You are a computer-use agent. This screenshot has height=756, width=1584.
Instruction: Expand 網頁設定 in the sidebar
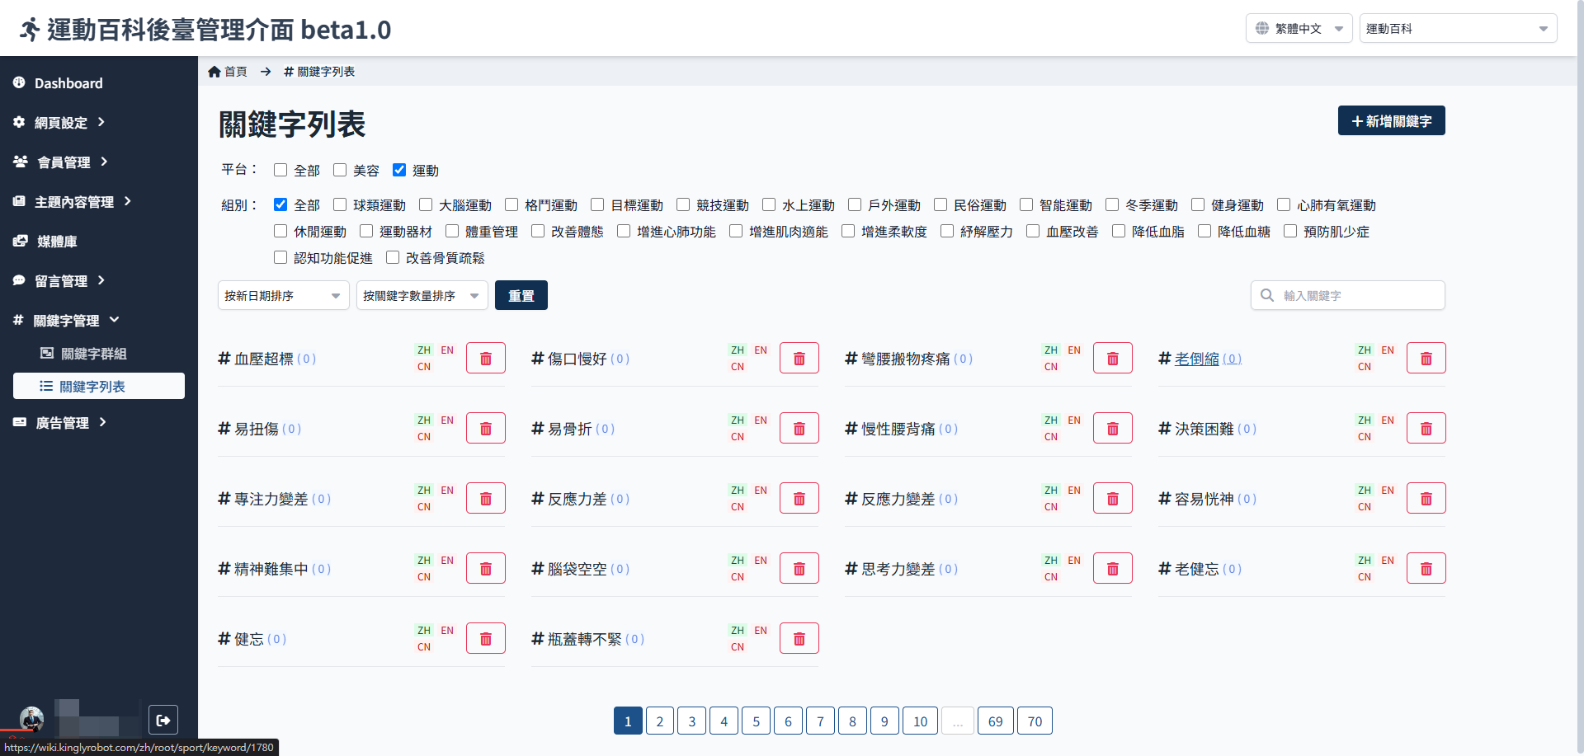click(x=59, y=122)
